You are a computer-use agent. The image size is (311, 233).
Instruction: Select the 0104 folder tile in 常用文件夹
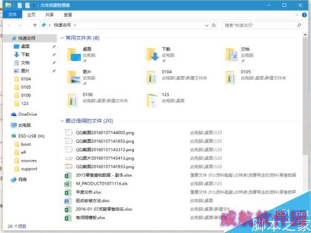pyautogui.click(x=176, y=78)
